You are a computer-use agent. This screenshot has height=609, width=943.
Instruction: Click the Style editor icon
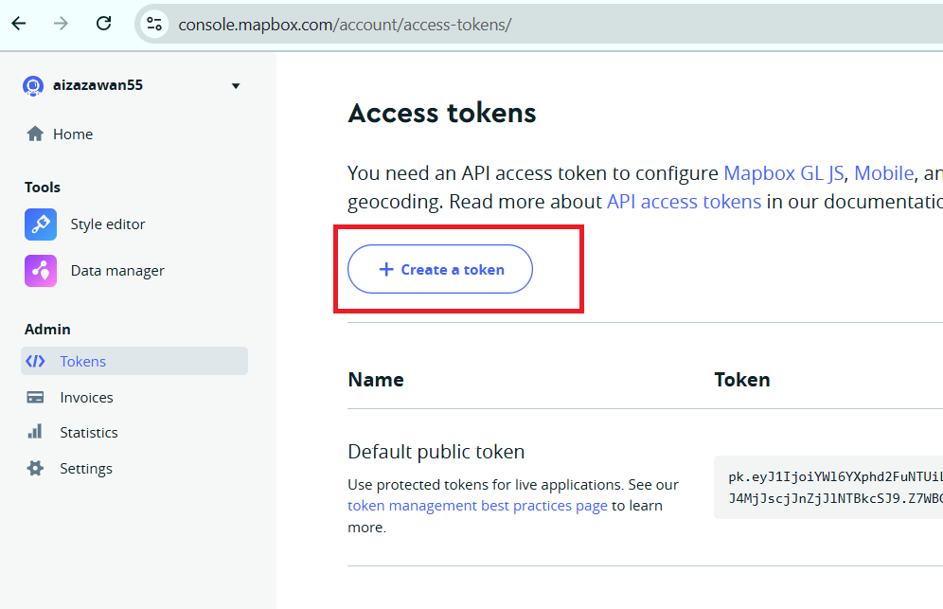[x=41, y=224]
